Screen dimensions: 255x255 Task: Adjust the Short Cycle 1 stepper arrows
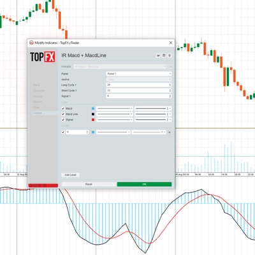pos(170,91)
